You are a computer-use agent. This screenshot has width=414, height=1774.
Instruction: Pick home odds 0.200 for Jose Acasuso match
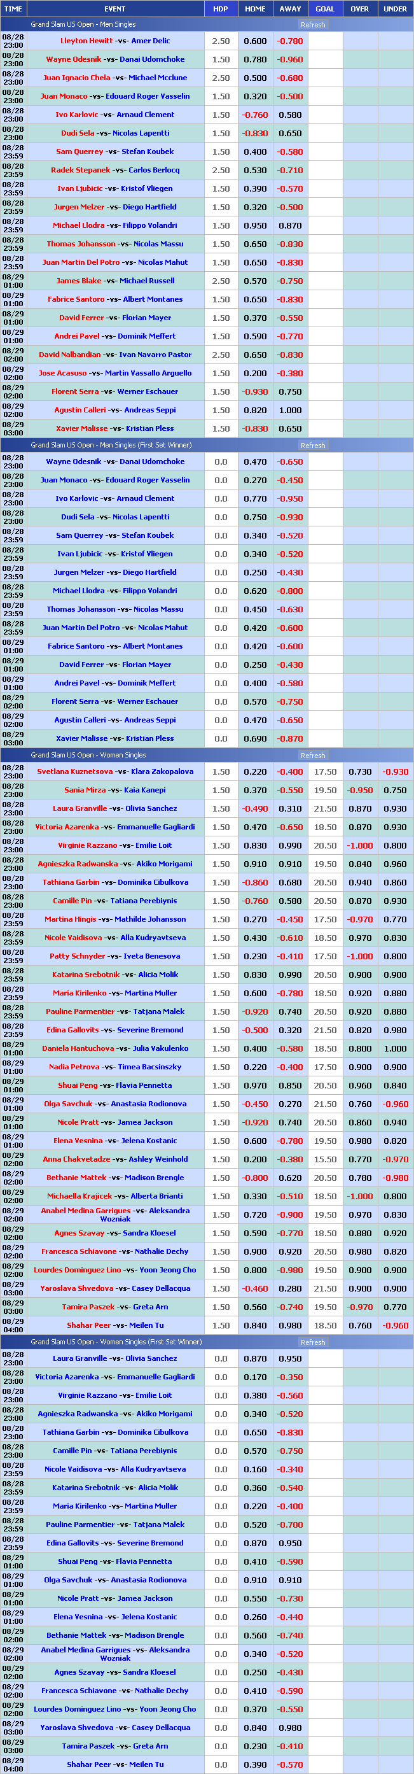click(x=255, y=373)
